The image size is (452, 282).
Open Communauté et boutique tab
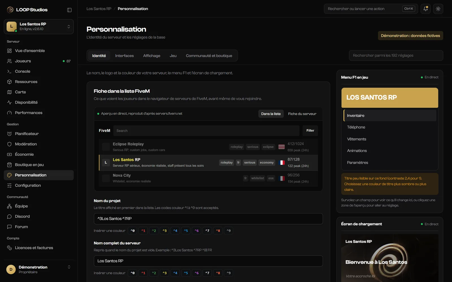(209, 56)
